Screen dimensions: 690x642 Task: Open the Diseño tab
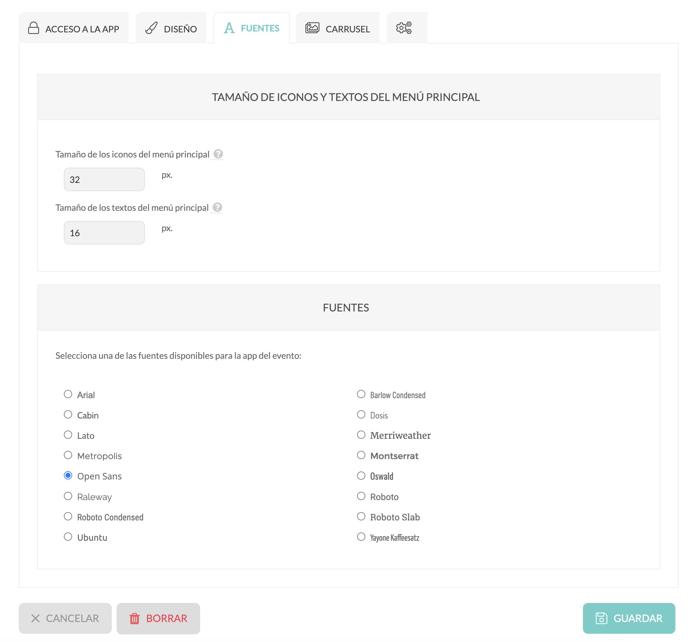171,28
